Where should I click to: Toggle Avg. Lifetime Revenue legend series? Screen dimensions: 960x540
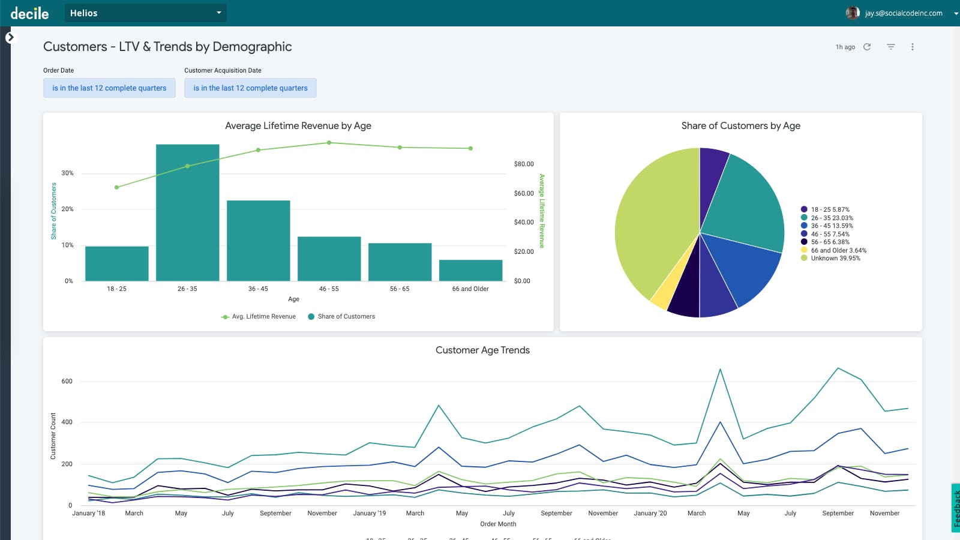(x=259, y=316)
